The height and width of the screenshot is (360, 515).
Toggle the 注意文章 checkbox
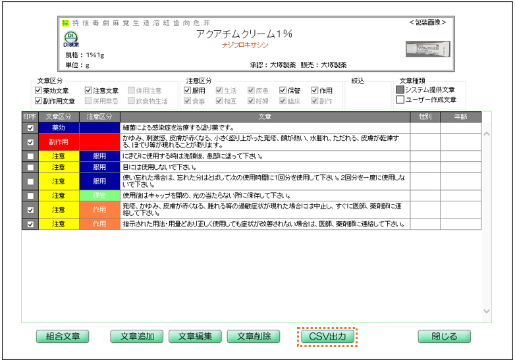[x=89, y=91]
